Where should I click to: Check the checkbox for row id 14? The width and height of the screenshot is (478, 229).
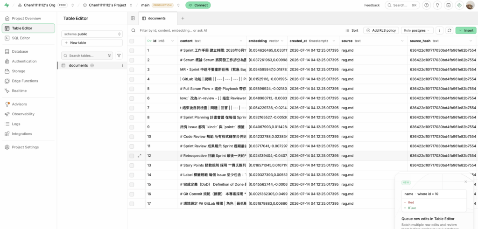click(x=132, y=175)
